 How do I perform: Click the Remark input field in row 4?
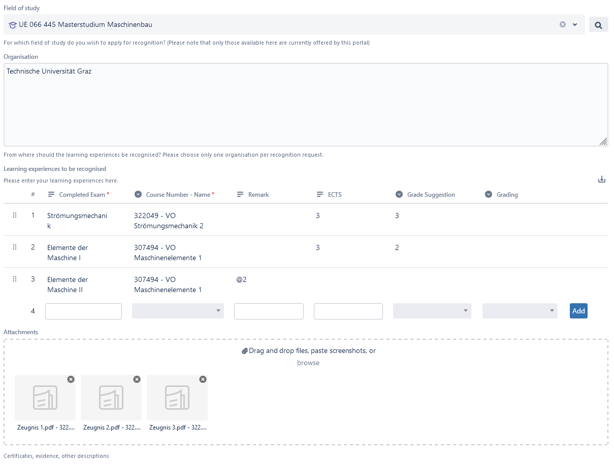pyautogui.click(x=269, y=311)
